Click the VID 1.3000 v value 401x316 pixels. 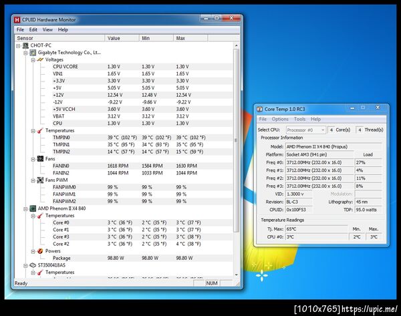pos(299,194)
